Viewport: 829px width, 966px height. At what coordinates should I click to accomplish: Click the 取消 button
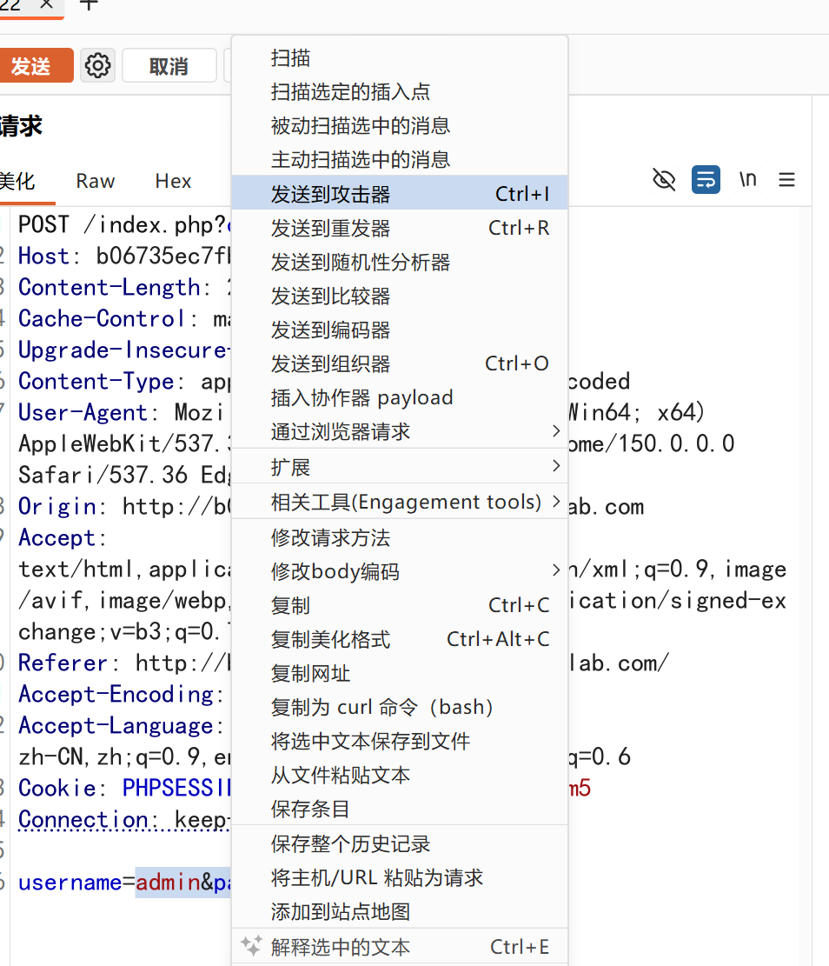pyautogui.click(x=169, y=65)
